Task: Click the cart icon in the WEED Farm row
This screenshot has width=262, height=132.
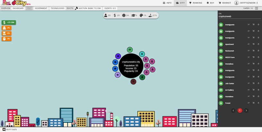Action: (x=253, y=57)
